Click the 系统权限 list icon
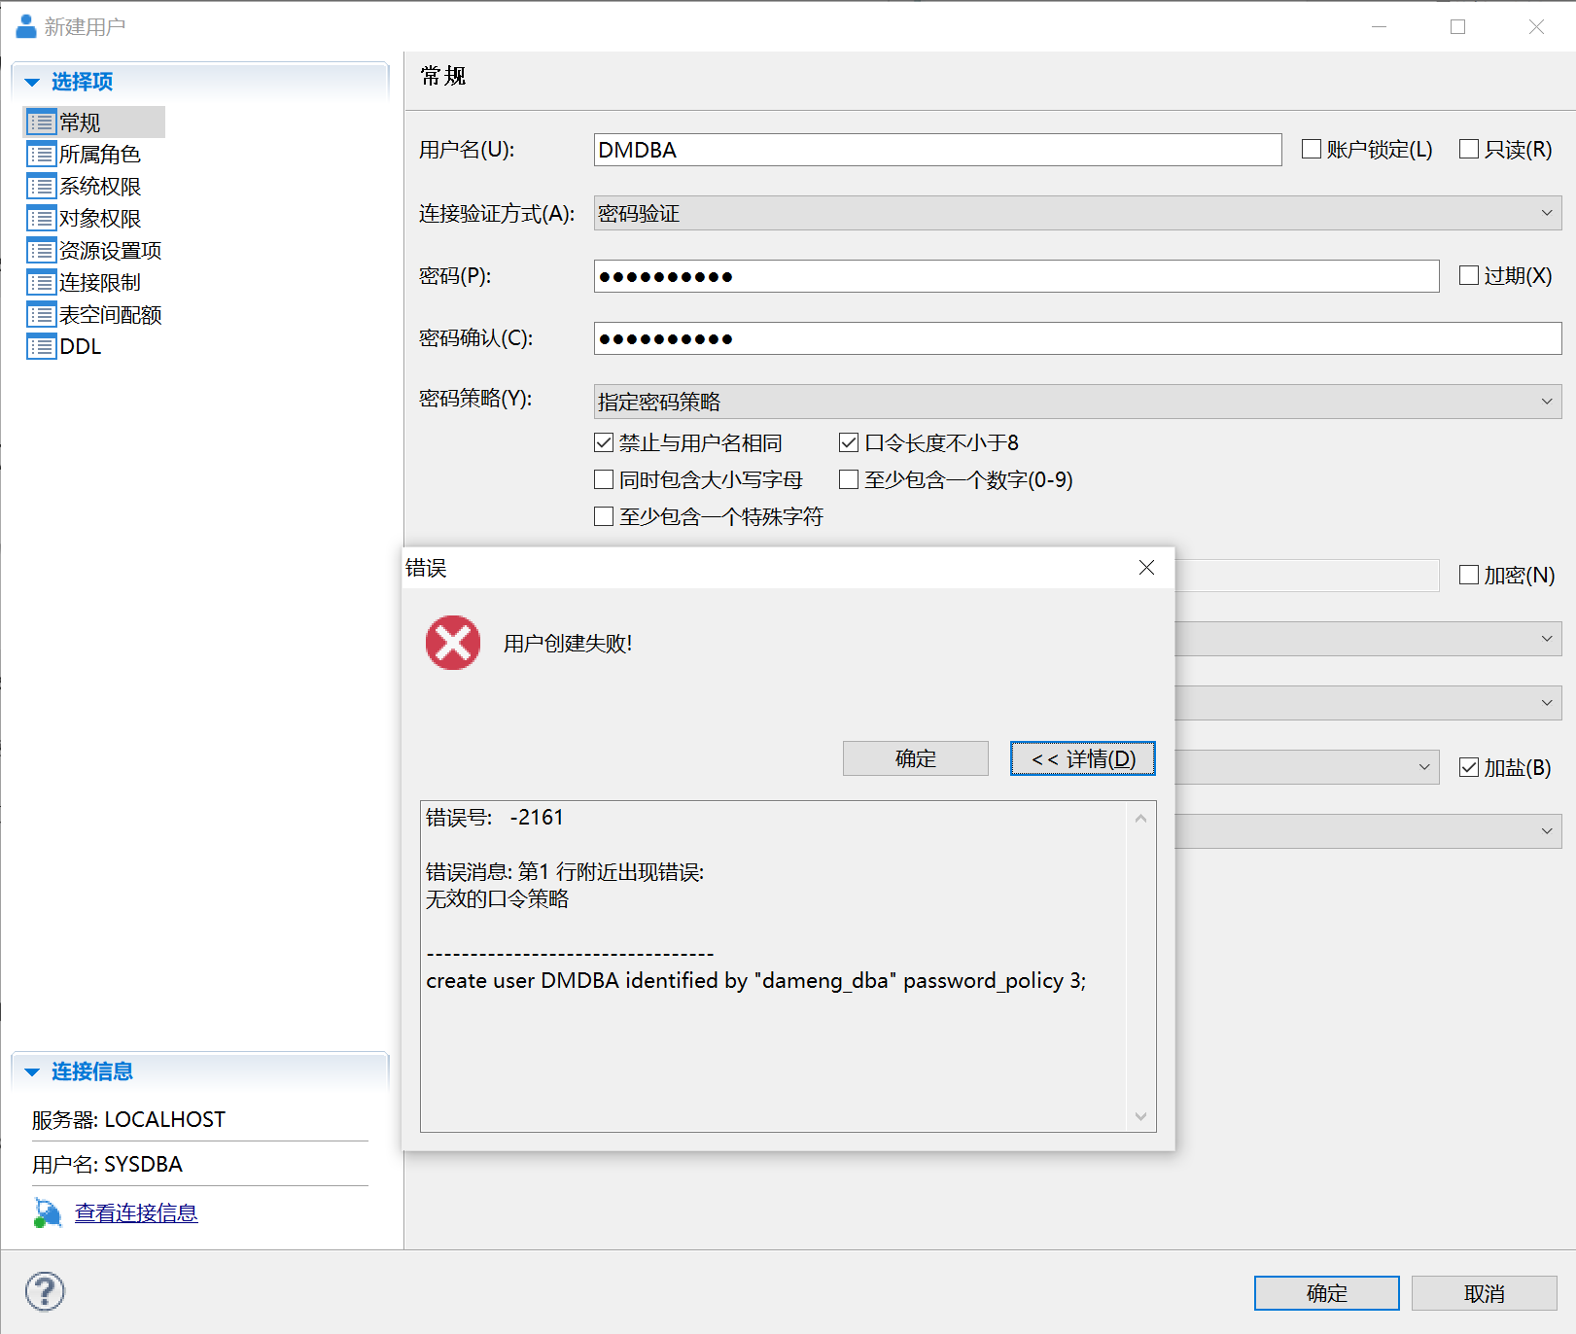The height and width of the screenshot is (1334, 1576). tap(41, 187)
